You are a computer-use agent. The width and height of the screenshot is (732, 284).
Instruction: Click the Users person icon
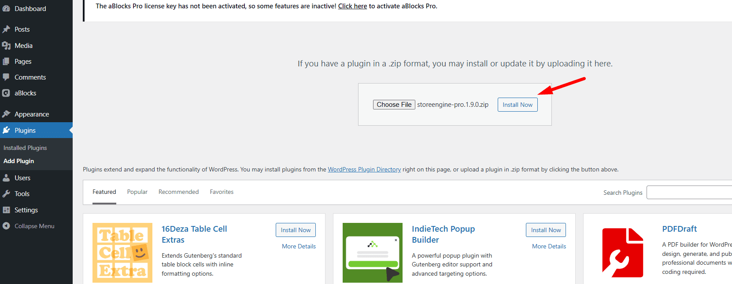click(6, 178)
